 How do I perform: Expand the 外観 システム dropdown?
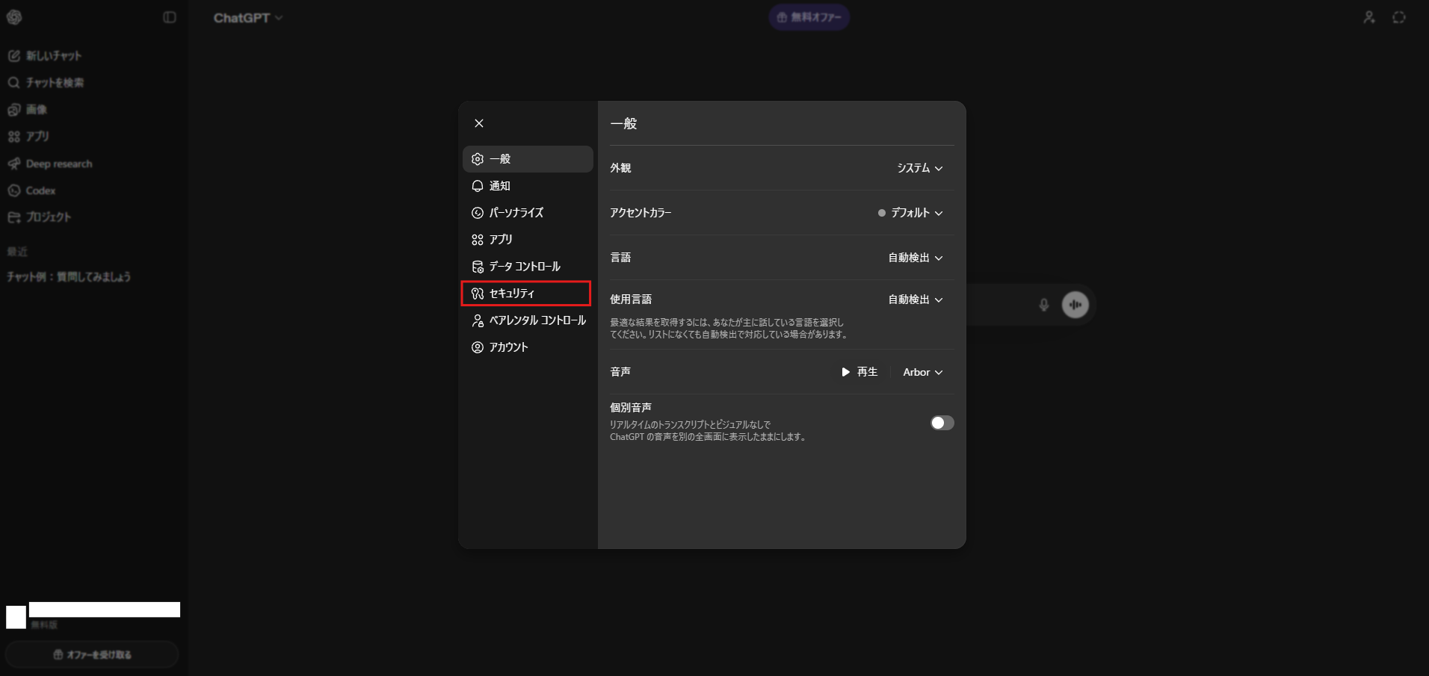(919, 168)
